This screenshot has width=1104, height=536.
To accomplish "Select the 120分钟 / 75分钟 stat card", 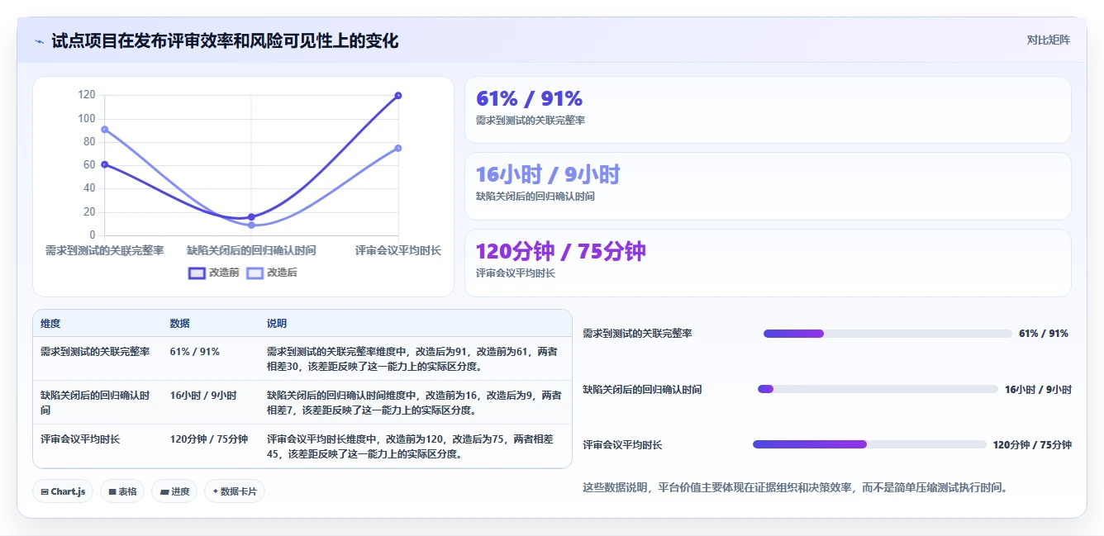I will tap(768, 263).
